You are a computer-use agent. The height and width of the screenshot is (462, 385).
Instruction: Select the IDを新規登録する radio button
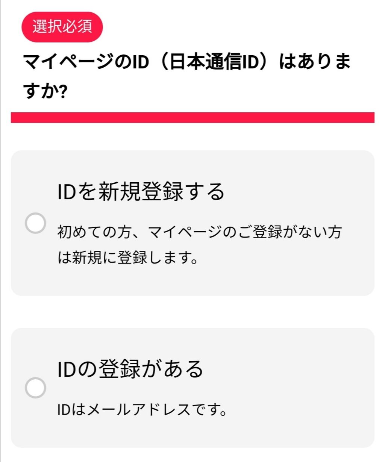pos(35,223)
